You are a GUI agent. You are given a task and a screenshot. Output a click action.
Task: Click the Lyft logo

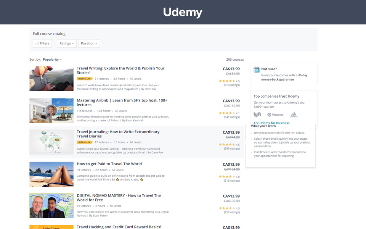pyautogui.click(x=257, y=115)
